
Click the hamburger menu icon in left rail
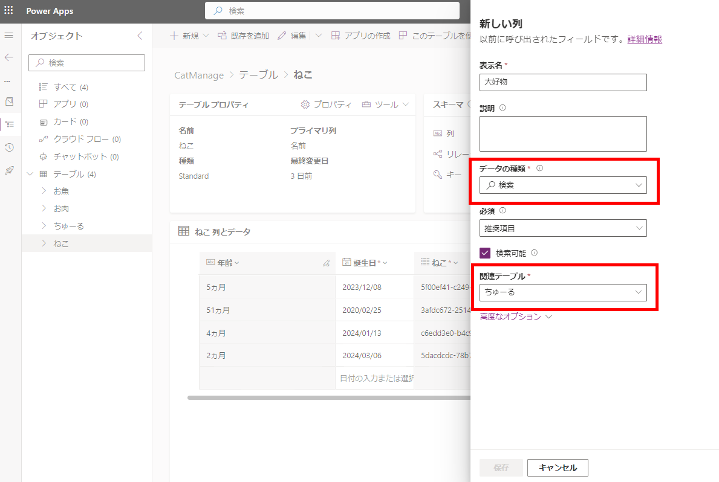tap(9, 36)
